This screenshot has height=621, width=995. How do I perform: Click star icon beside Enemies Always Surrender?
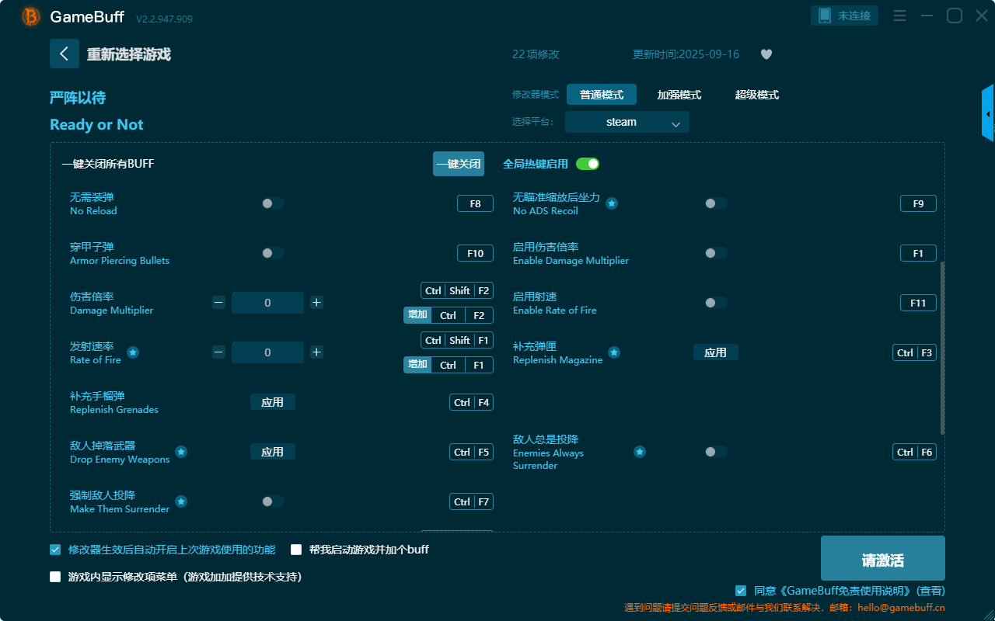640,452
